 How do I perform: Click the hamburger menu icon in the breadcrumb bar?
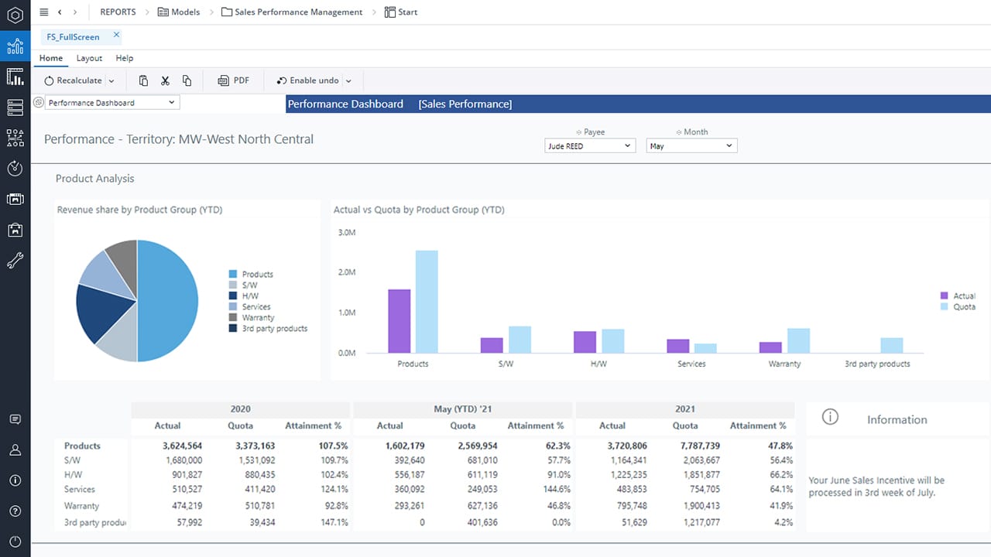tap(44, 12)
